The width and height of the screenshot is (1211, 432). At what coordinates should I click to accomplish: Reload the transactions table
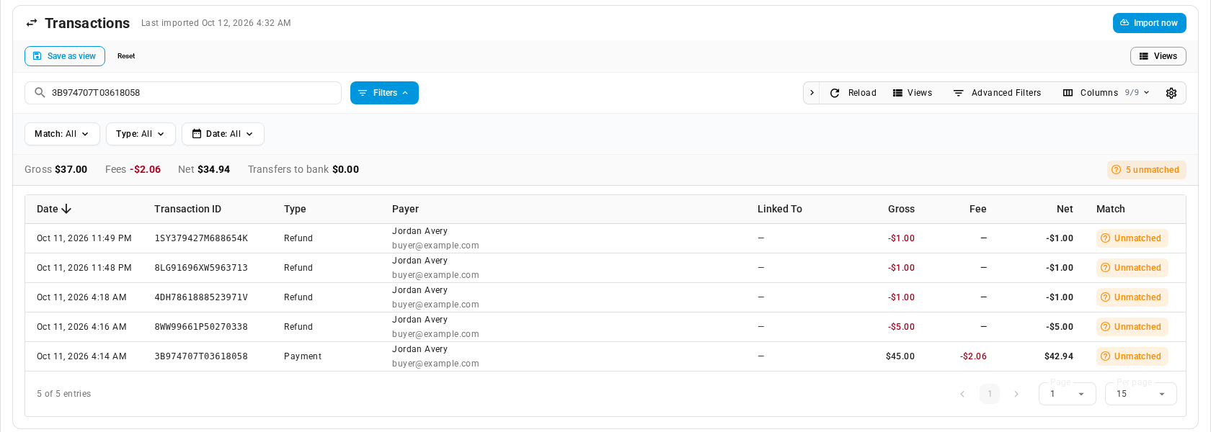point(853,93)
